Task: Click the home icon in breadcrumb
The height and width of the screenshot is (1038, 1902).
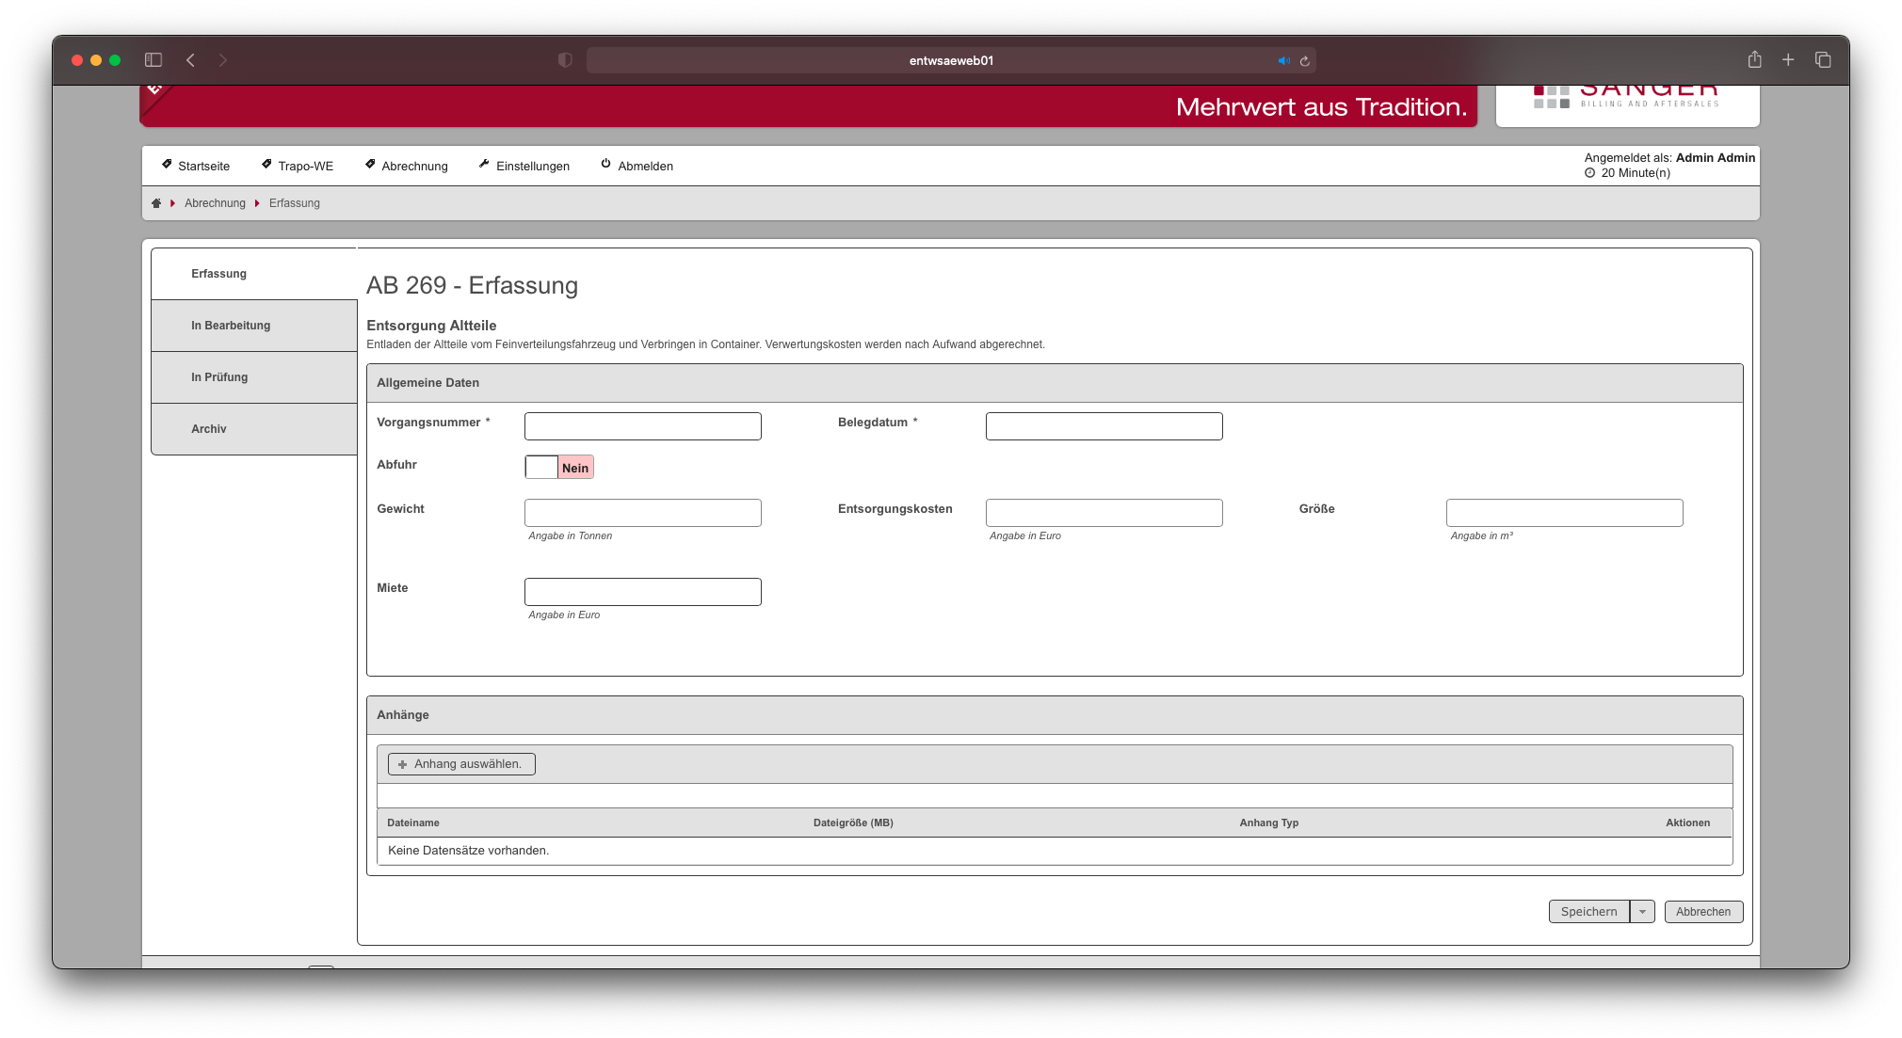Action: (156, 203)
